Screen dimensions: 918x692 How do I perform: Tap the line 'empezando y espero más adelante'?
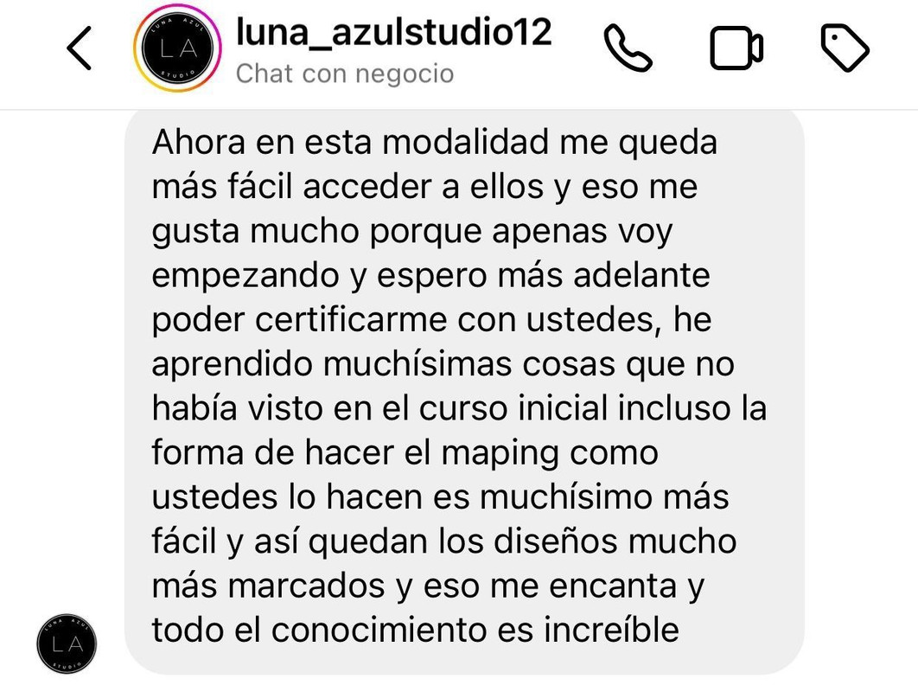coord(430,276)
